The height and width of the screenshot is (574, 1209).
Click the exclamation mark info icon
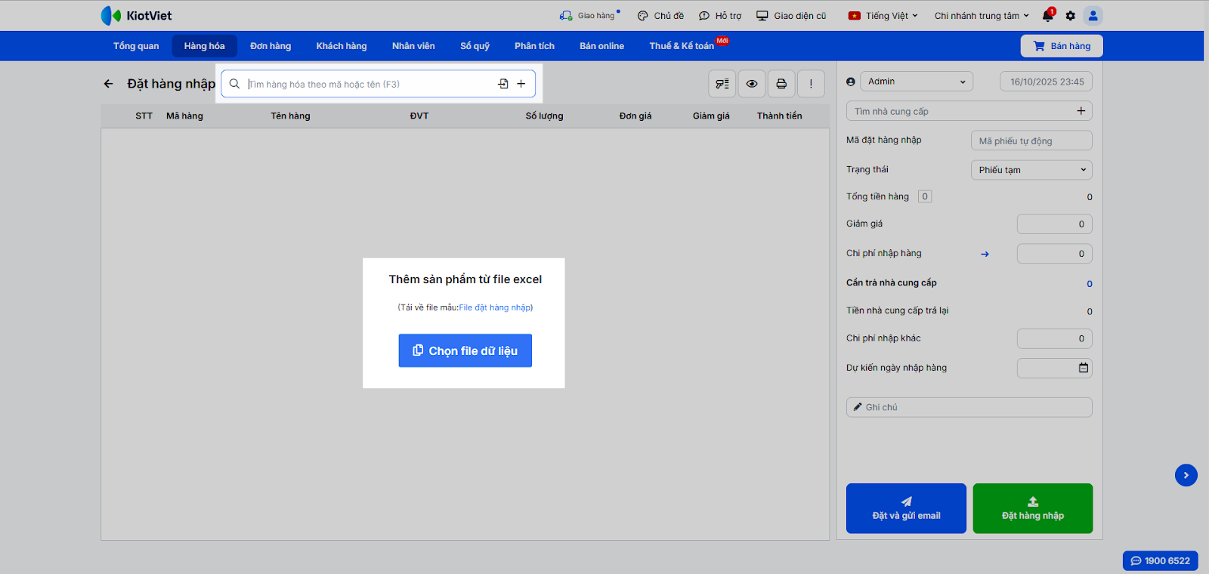point(811,84)
